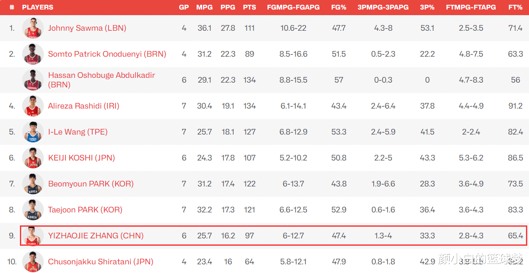Click I-Le Wang's player avatar
Screen dimensions: 529x273
[x=33, y=132]
